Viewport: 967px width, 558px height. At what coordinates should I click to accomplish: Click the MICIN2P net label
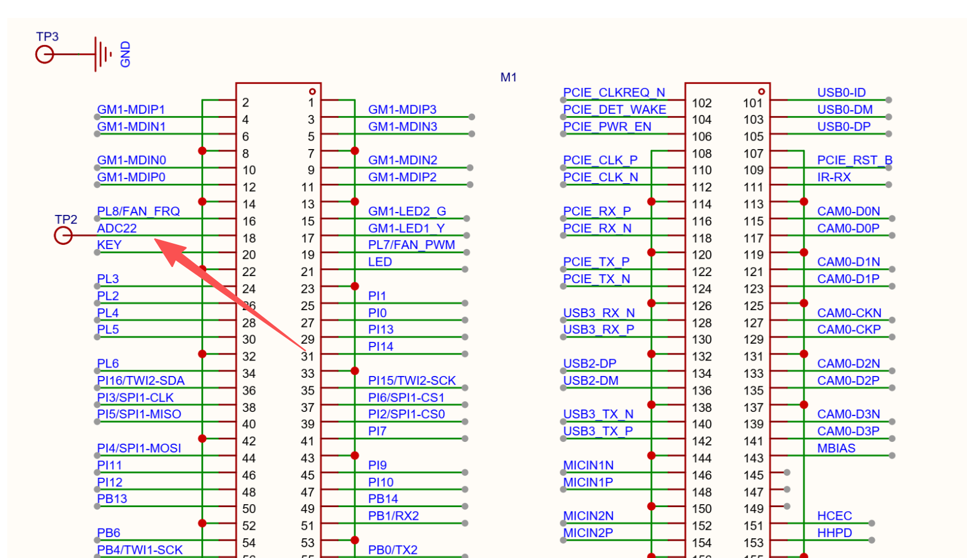[588, 533]
